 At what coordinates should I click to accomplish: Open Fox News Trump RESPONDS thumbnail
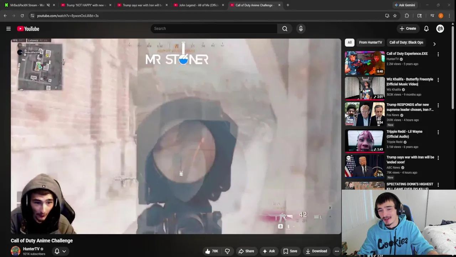pyautogui.click(x=365, y=114)
